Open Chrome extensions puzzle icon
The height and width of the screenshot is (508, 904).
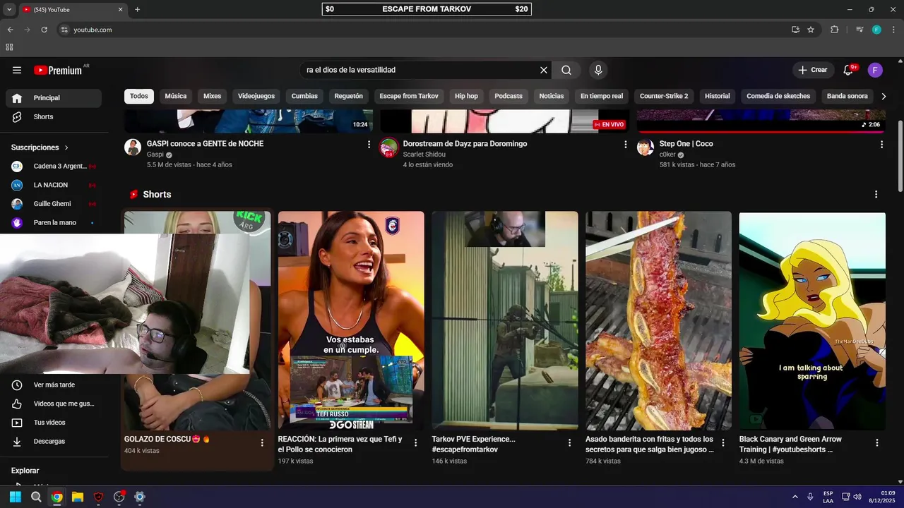[x=835, y=30]
